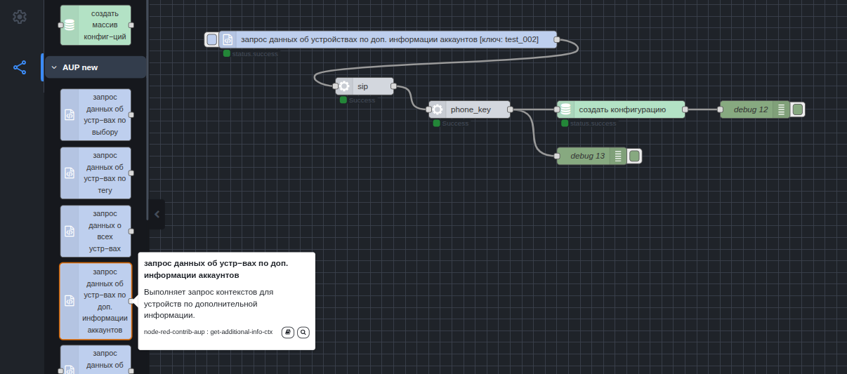
Task: Click output port of 'создать массив' palette node
Action: tap(131, 25)
